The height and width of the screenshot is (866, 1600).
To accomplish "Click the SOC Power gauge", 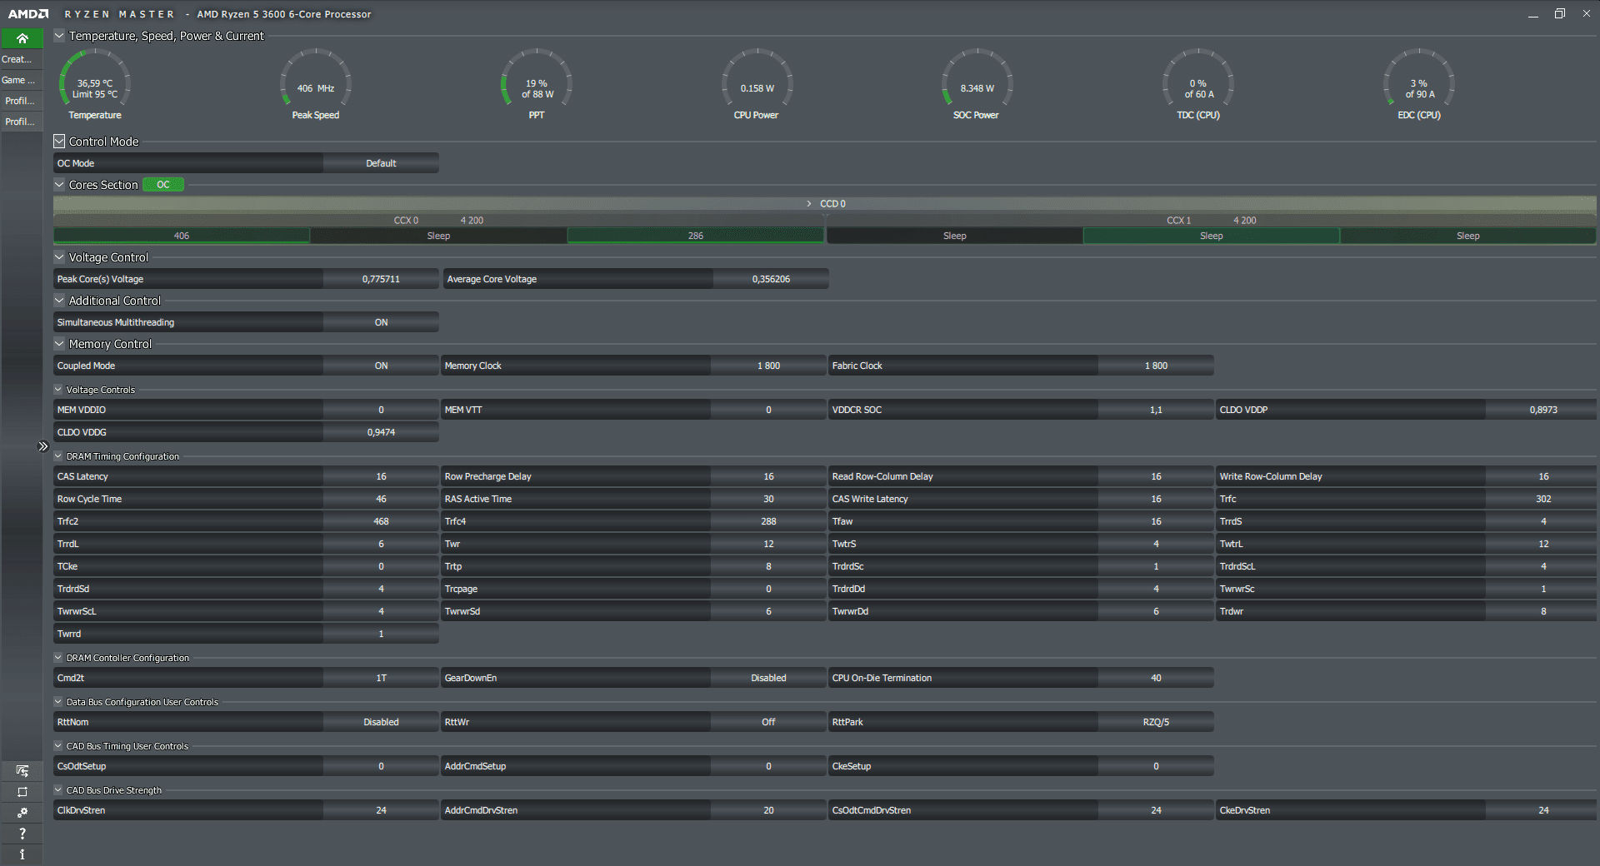I will click(x=977, y=84).
